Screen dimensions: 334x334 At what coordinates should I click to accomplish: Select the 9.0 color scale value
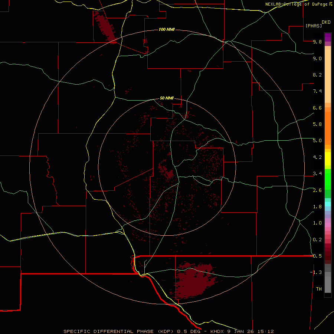click(x=317, y=58)
